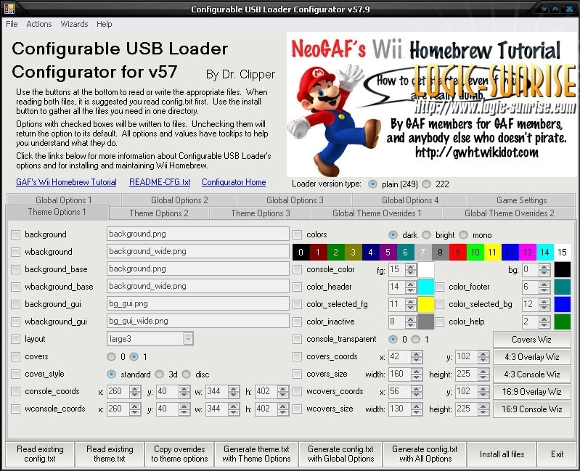
Task: Set covers to 0
Action: coord(111,357)
